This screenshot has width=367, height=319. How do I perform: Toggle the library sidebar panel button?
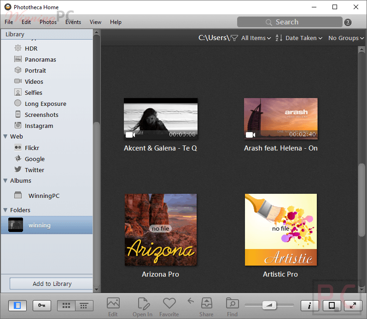pos(17,305)
